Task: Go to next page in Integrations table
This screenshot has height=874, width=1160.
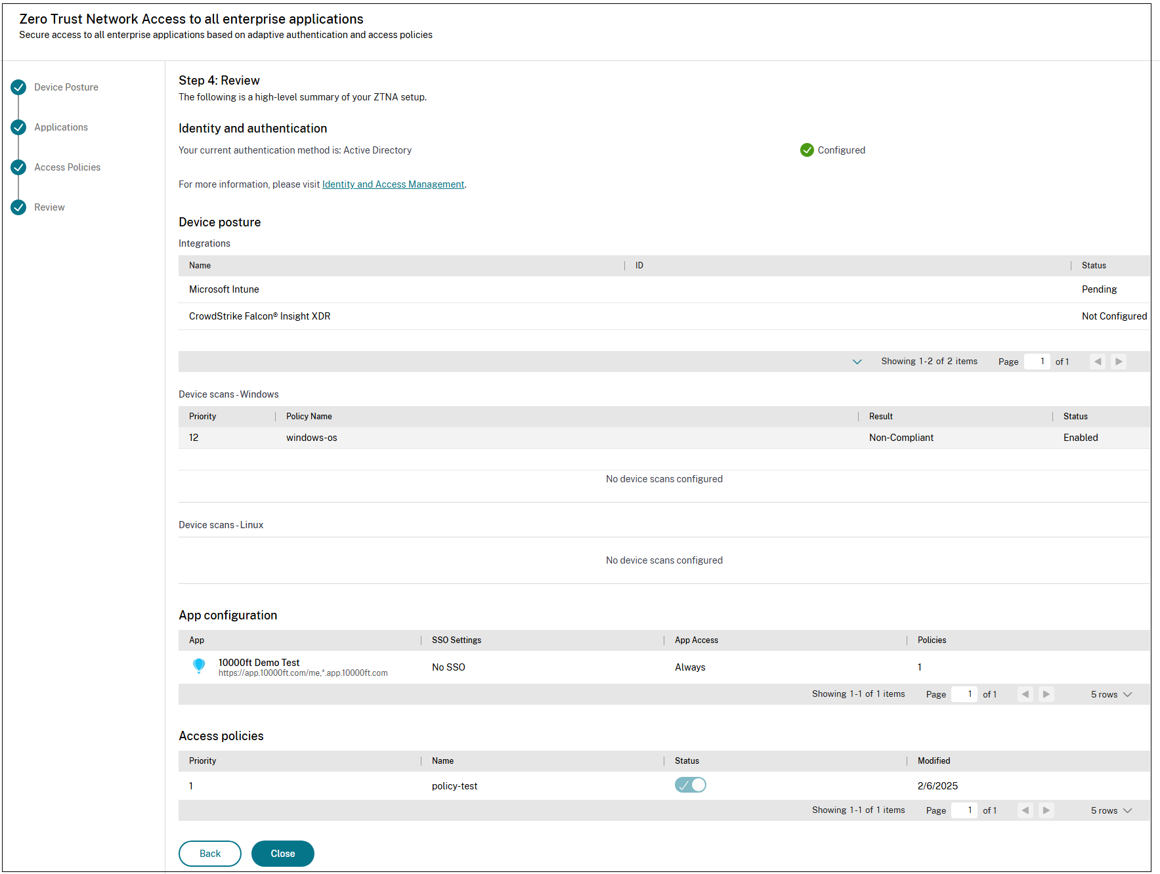Action: pyautogui.click(x=1119, y=362)
